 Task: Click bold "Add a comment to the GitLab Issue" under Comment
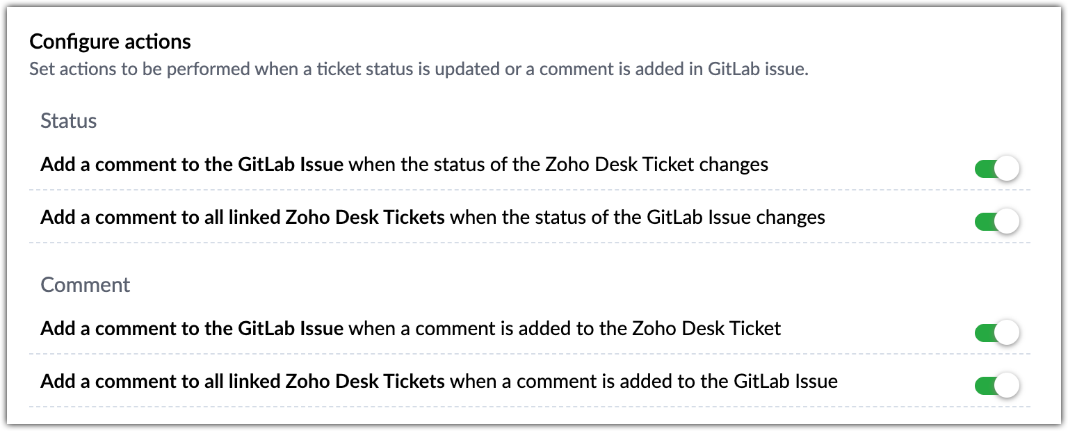tap(192, 328)
